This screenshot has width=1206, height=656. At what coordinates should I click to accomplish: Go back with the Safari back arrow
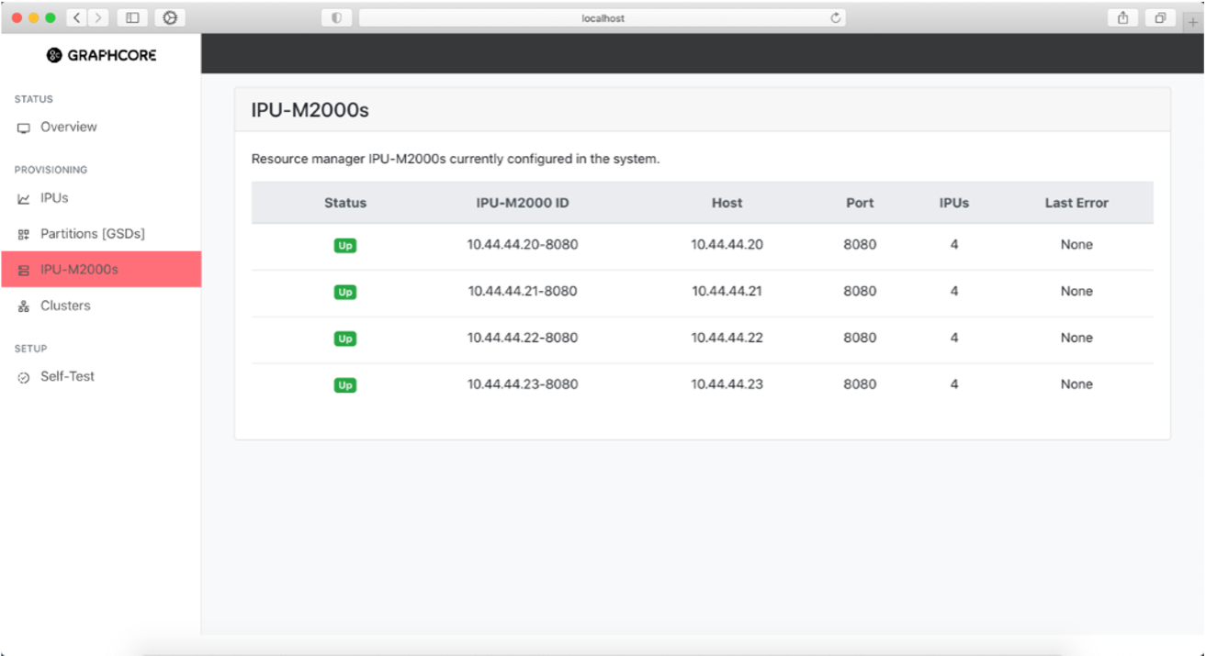tap(76, 17)
